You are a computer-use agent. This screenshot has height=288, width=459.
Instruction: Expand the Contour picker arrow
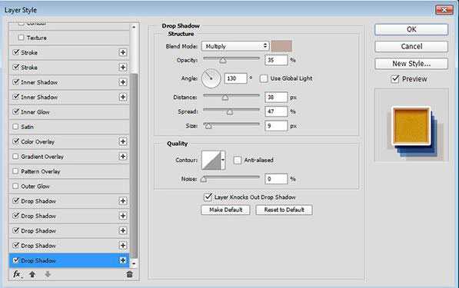point(223,160)
